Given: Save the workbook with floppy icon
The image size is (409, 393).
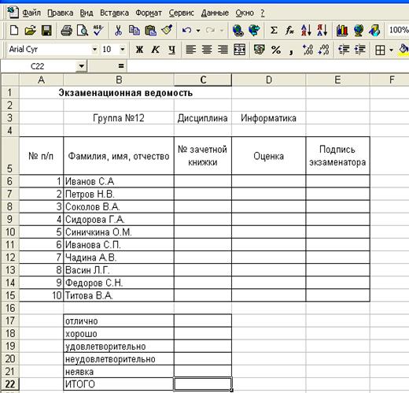Looking at the screenshot, I should tap(46, 30).
